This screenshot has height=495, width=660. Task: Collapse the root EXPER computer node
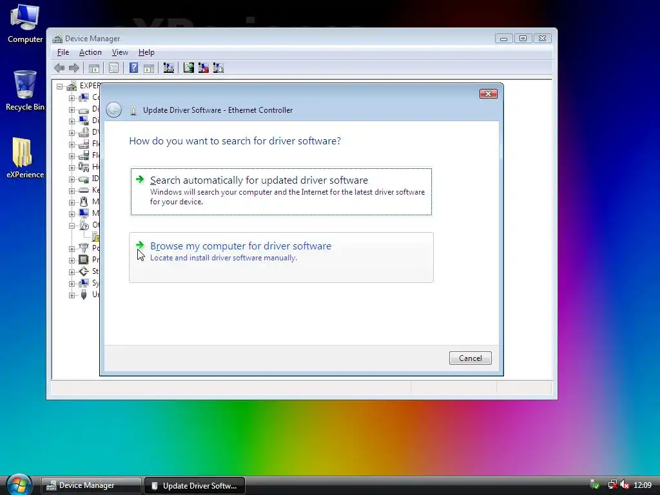point(60,86)
